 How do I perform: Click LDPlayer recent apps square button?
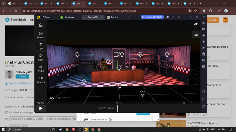point(204,107)
